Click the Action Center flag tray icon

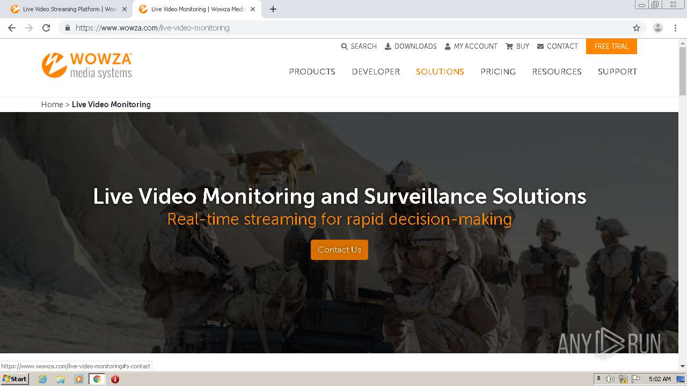tap(635, 379)
